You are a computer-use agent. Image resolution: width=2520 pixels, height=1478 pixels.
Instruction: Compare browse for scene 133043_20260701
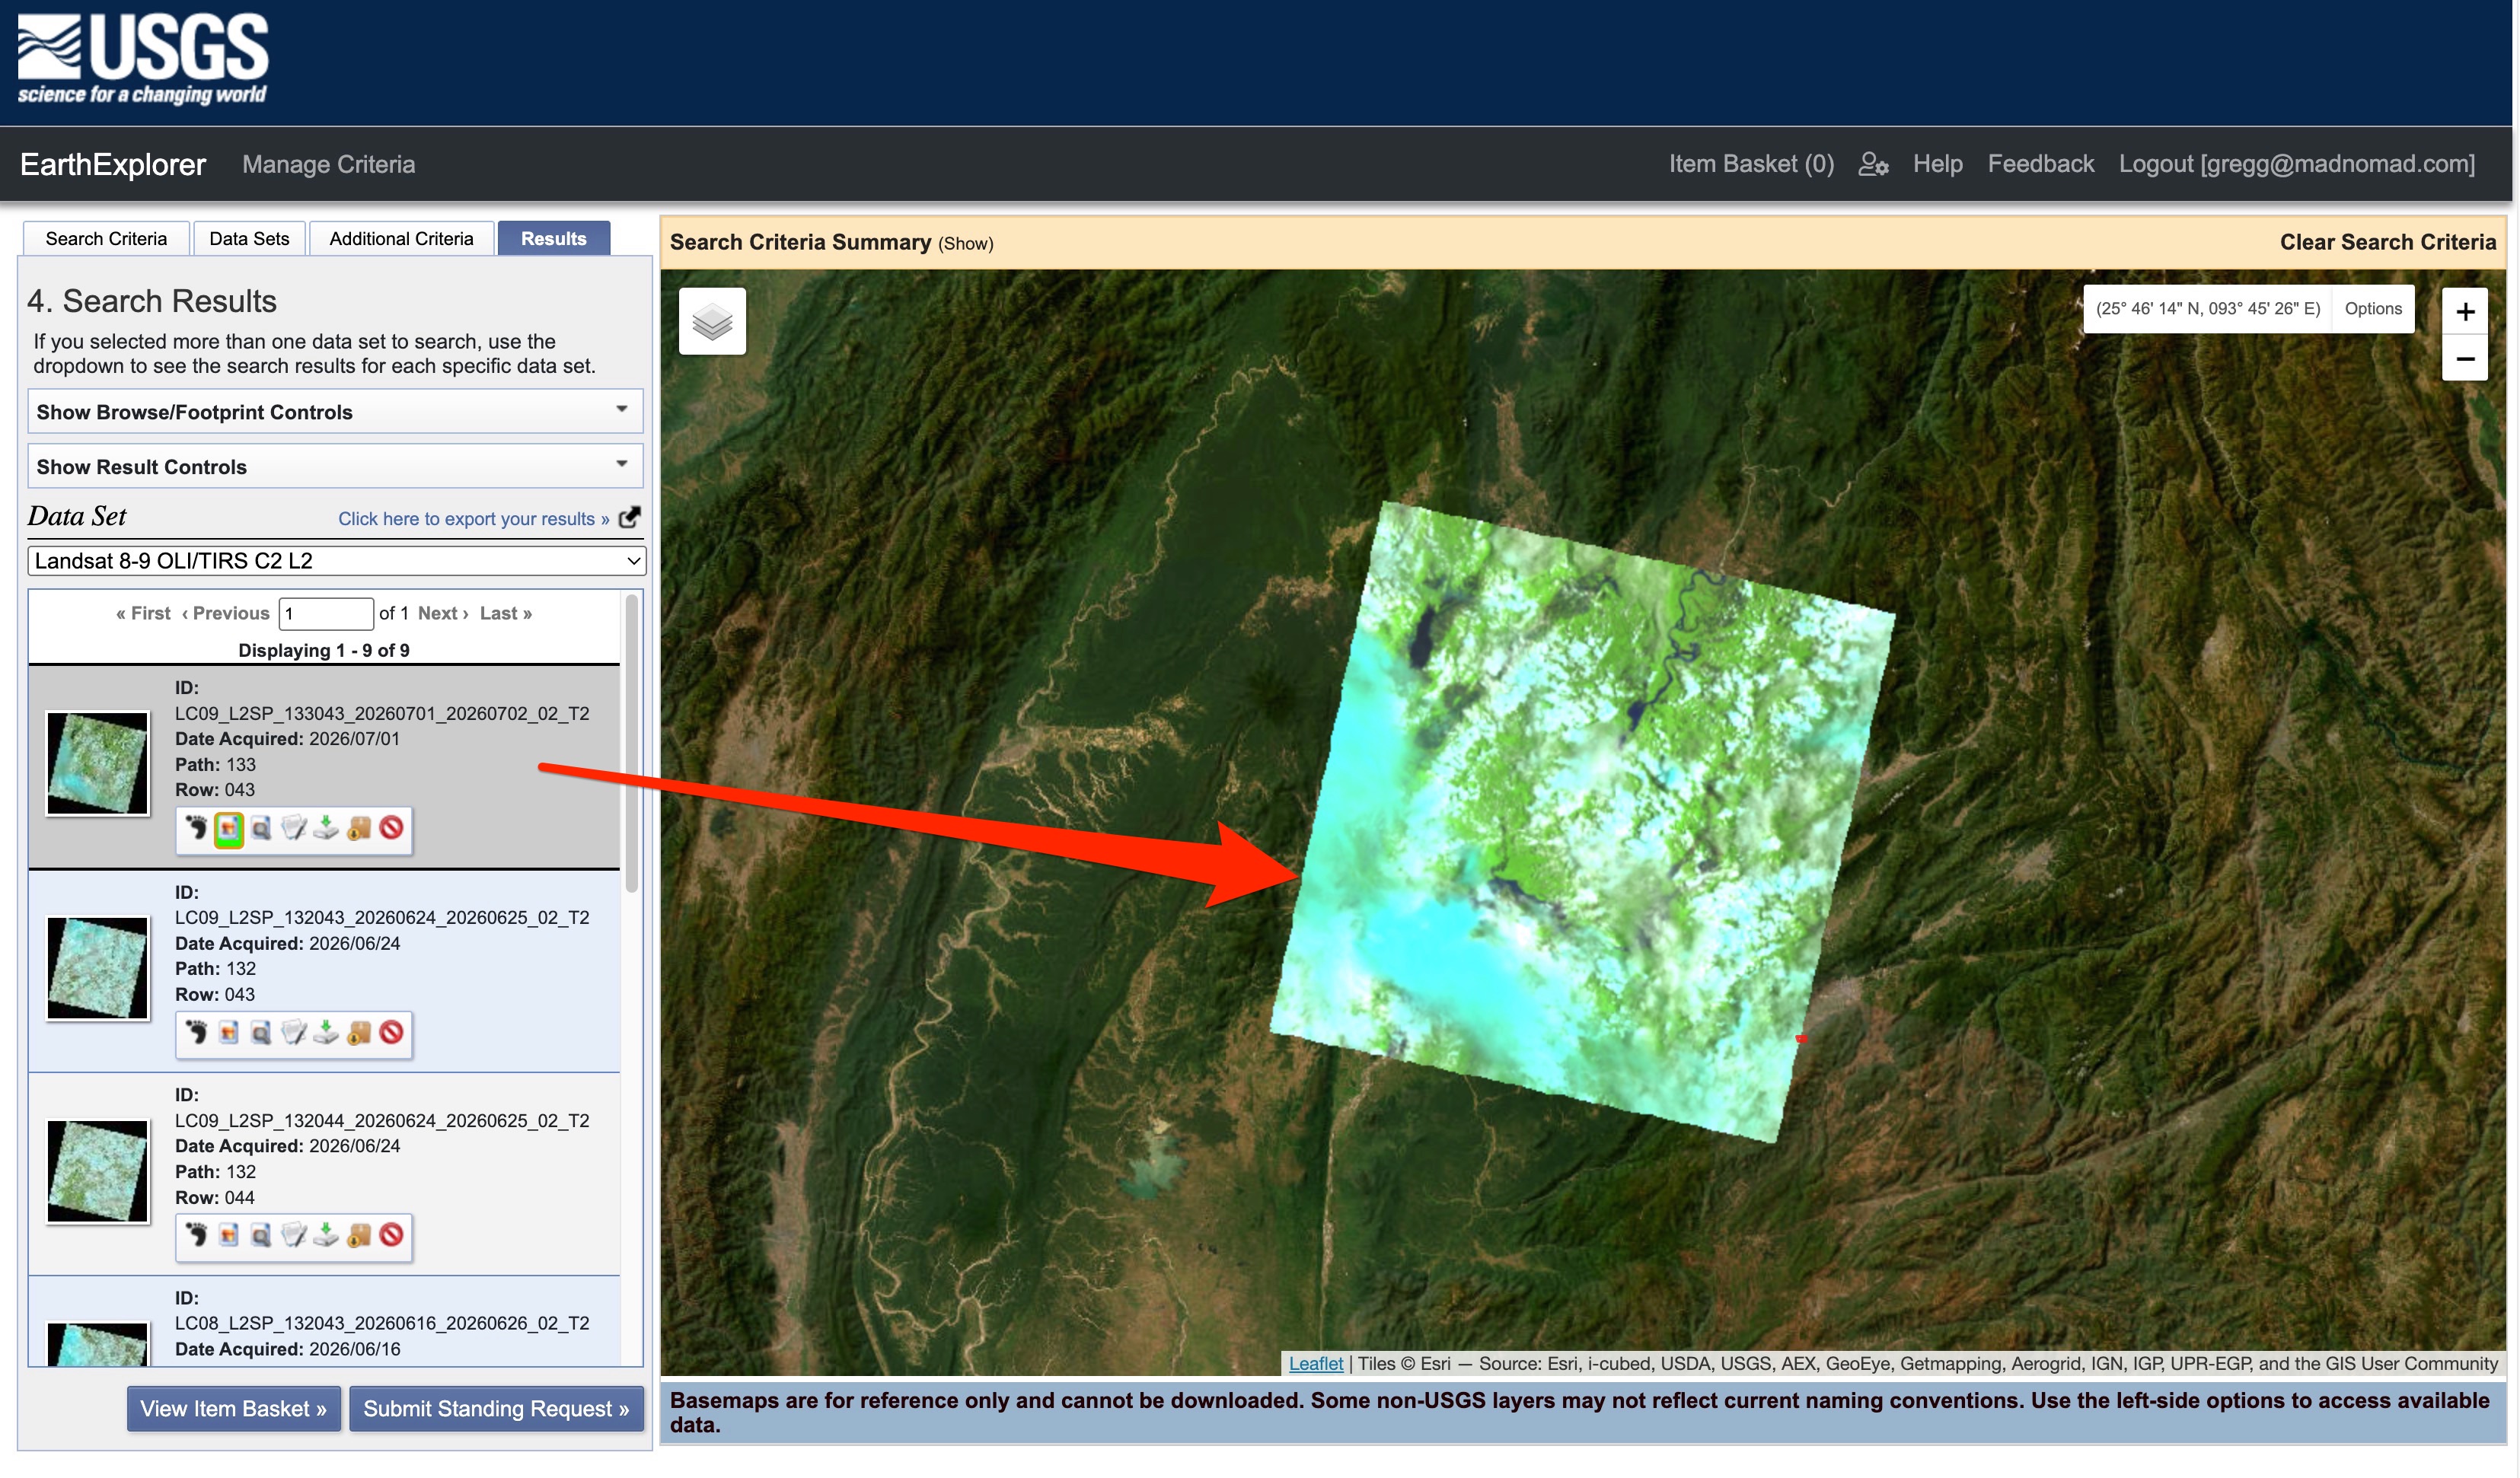[x=261, y=829]
